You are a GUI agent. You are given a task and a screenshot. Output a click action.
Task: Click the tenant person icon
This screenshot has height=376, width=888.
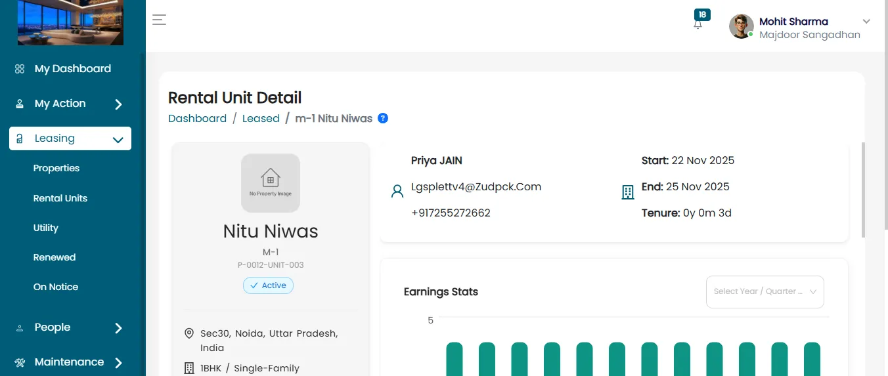pyautogui.click(x=397, y=191)
